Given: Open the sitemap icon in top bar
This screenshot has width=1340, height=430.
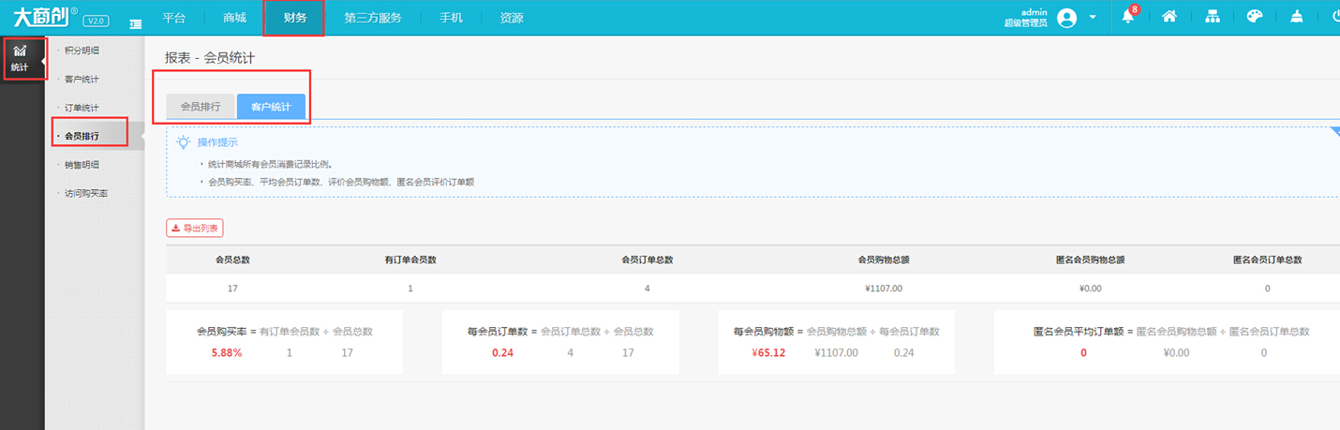Looking at the screenshot, I should [1212, 17].
